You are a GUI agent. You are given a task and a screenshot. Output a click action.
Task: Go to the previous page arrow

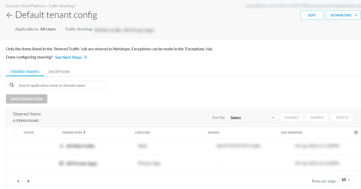pos(18,181)
